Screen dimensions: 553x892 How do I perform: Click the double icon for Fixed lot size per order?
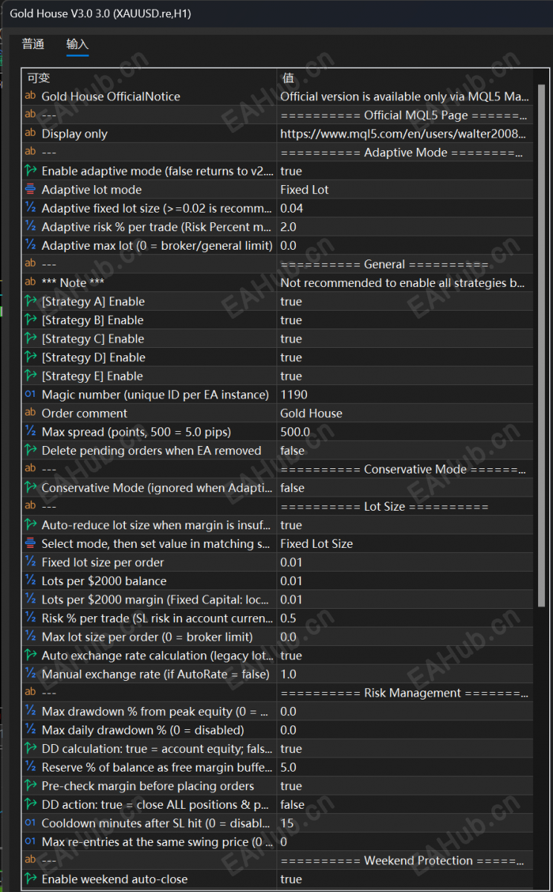[x=30, y=562]
